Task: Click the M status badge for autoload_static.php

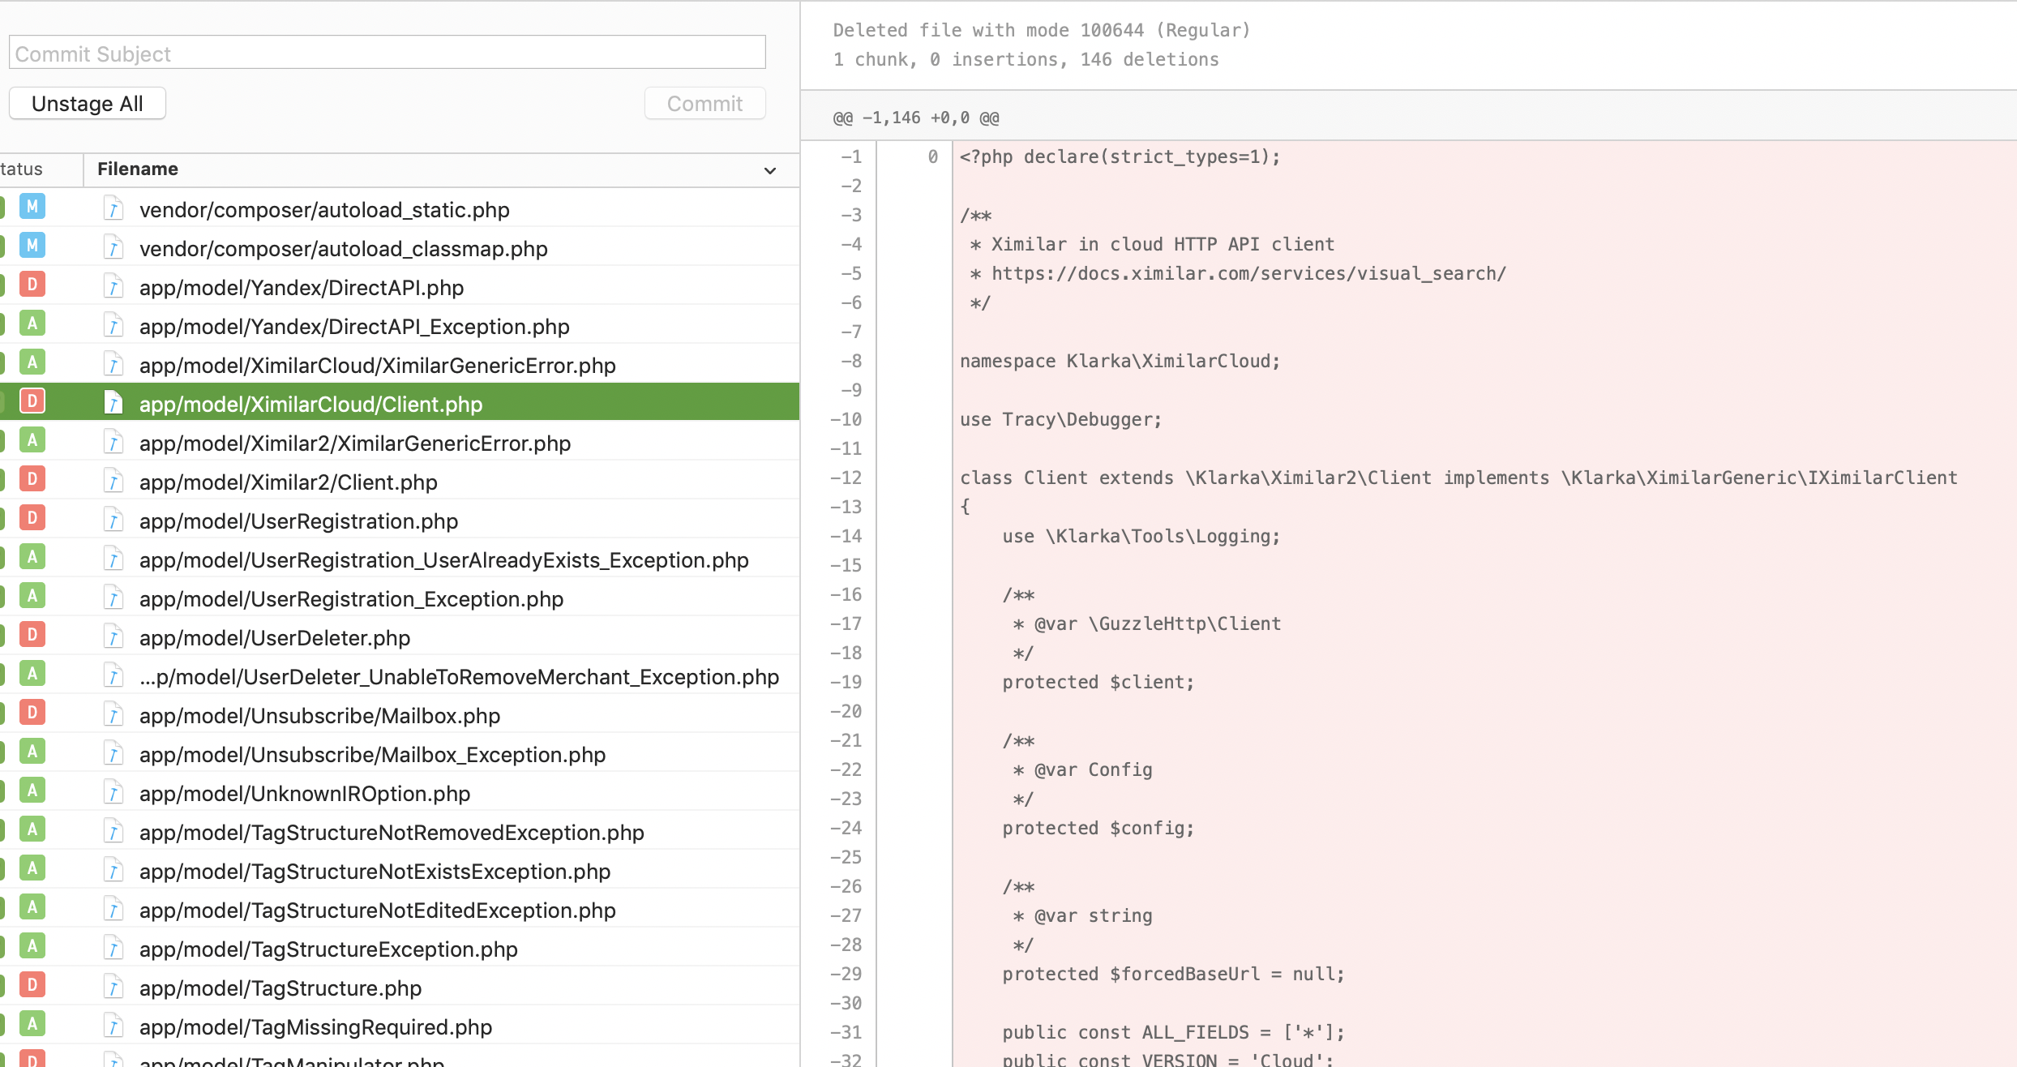Action: point(32,207)
